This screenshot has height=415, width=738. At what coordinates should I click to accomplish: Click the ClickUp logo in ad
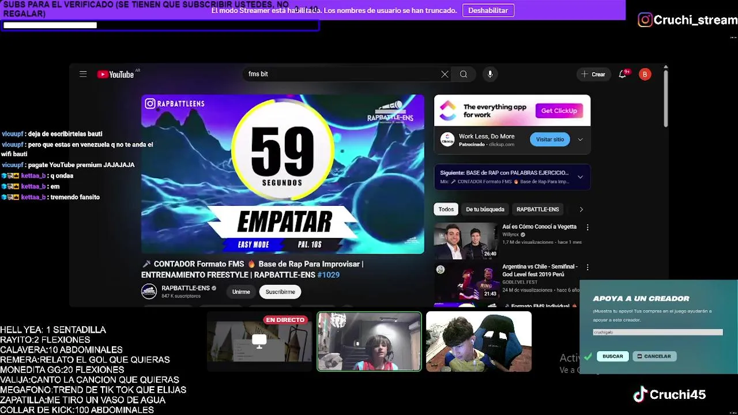point(448,110)
